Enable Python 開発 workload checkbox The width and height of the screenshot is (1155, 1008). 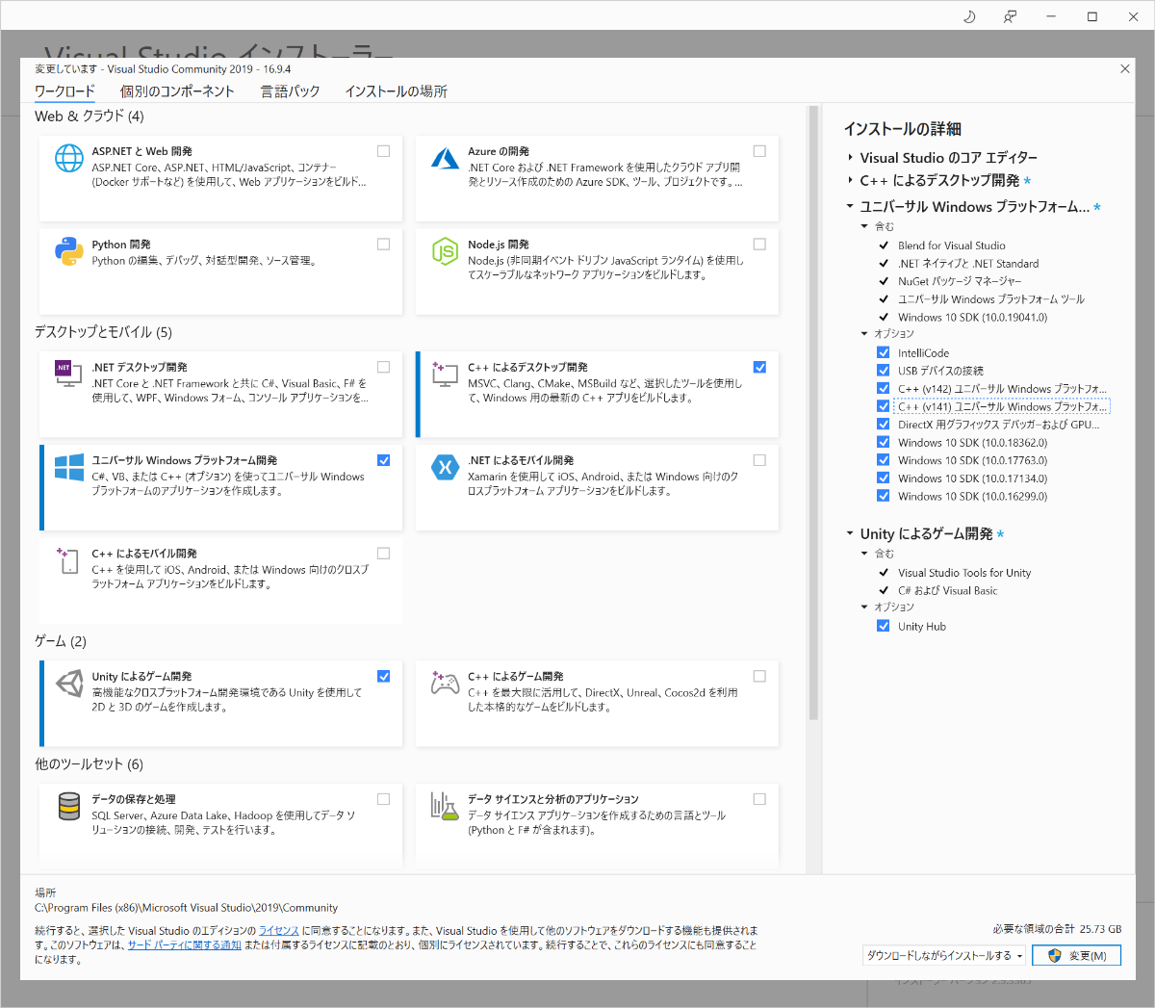point(383,245)
